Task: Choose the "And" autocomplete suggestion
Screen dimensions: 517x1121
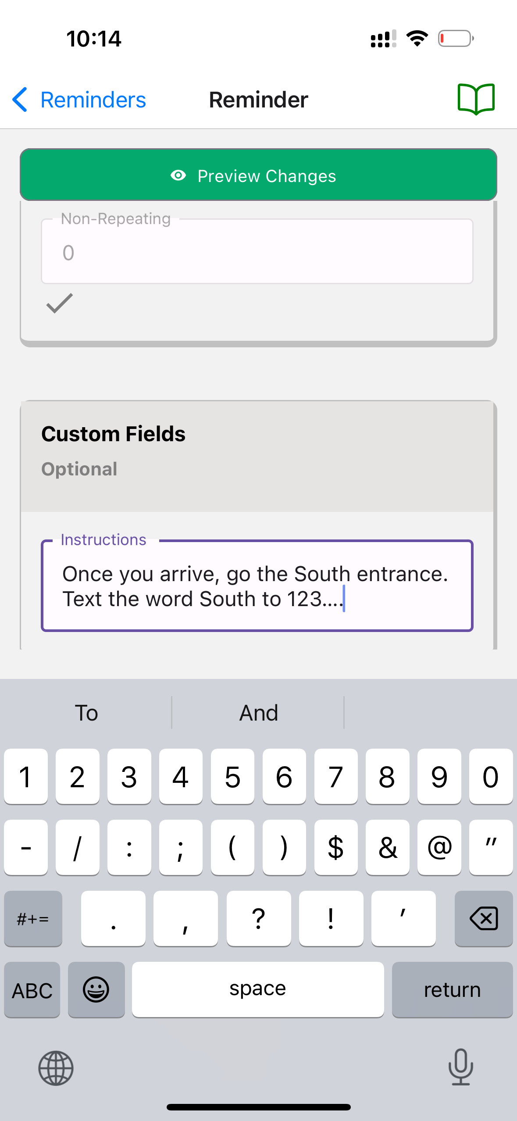Action: click(x=258, y=713)
